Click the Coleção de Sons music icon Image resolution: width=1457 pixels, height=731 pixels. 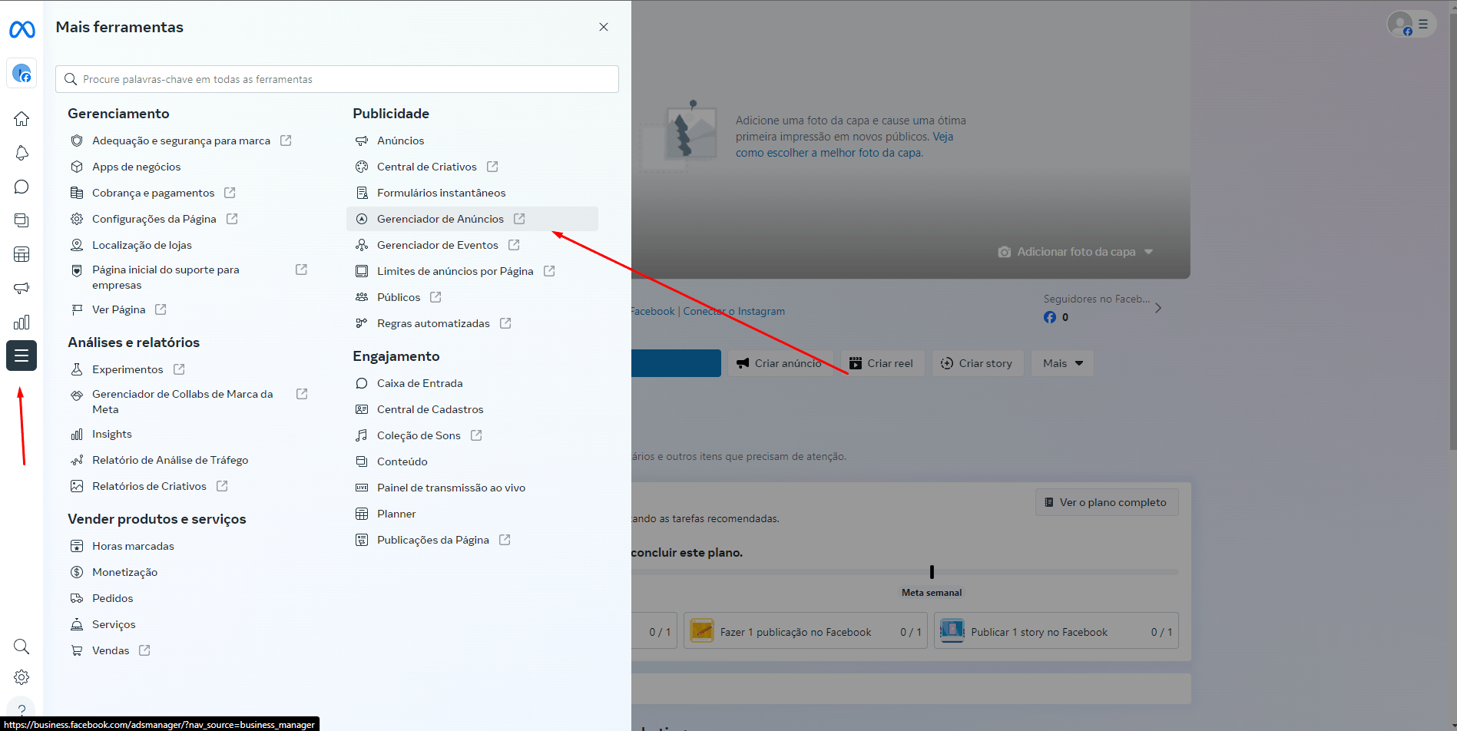pyautogui.click(x=362, y=435)
